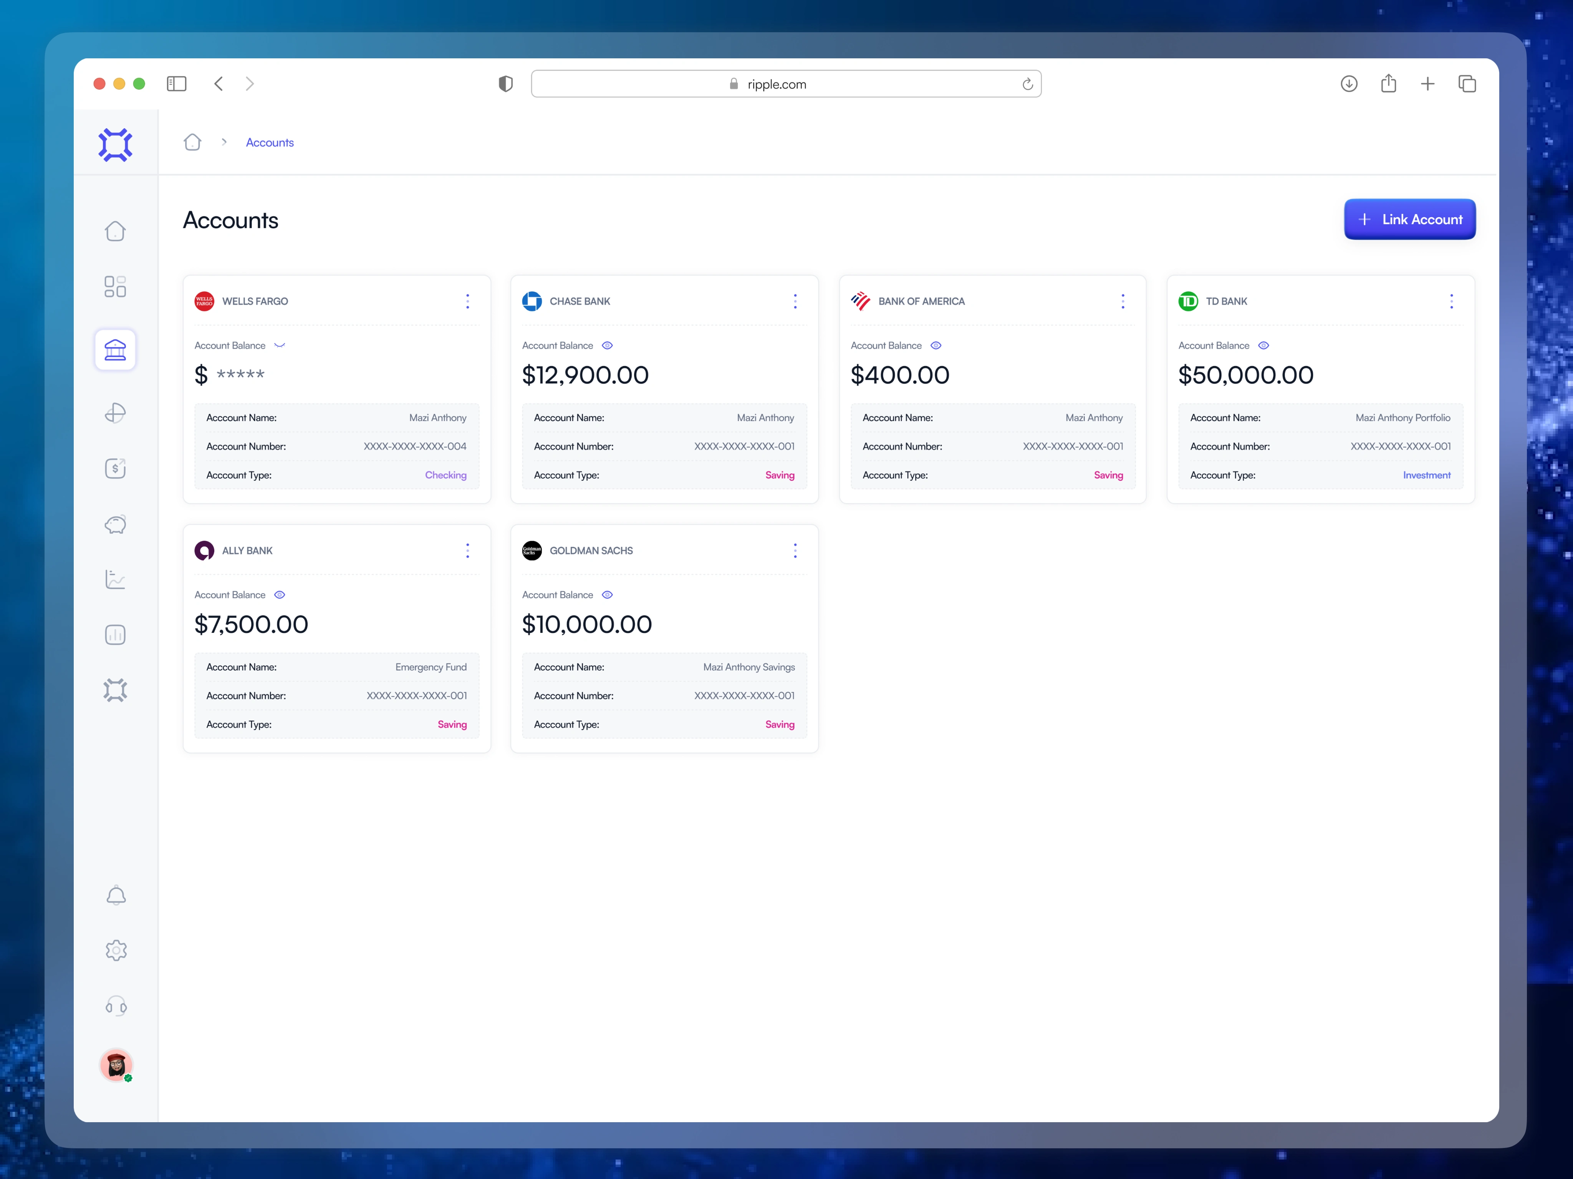Image resolution: width=1573 pixels, height=1179 pixels.
Task: Click the notifications bell icon
Action: pyautogui.click(x=116, y=895)
